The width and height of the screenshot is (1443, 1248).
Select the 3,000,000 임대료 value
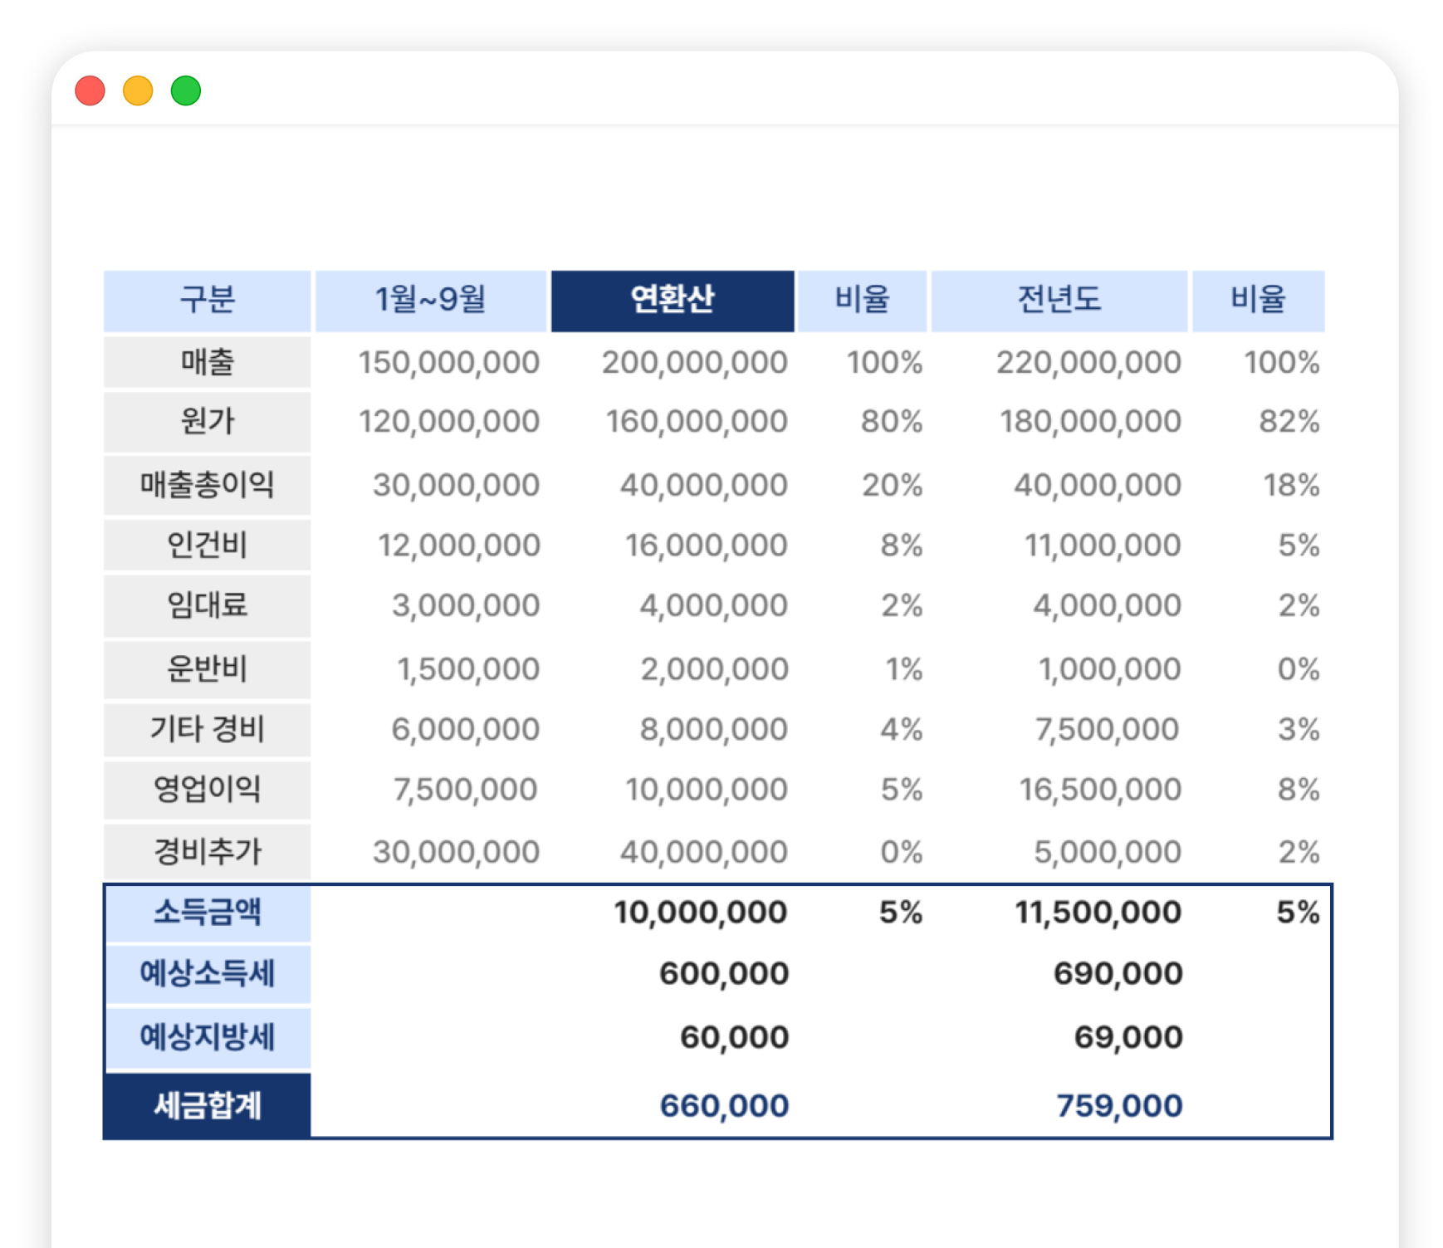pyautogui.click(x=466, y=606)
